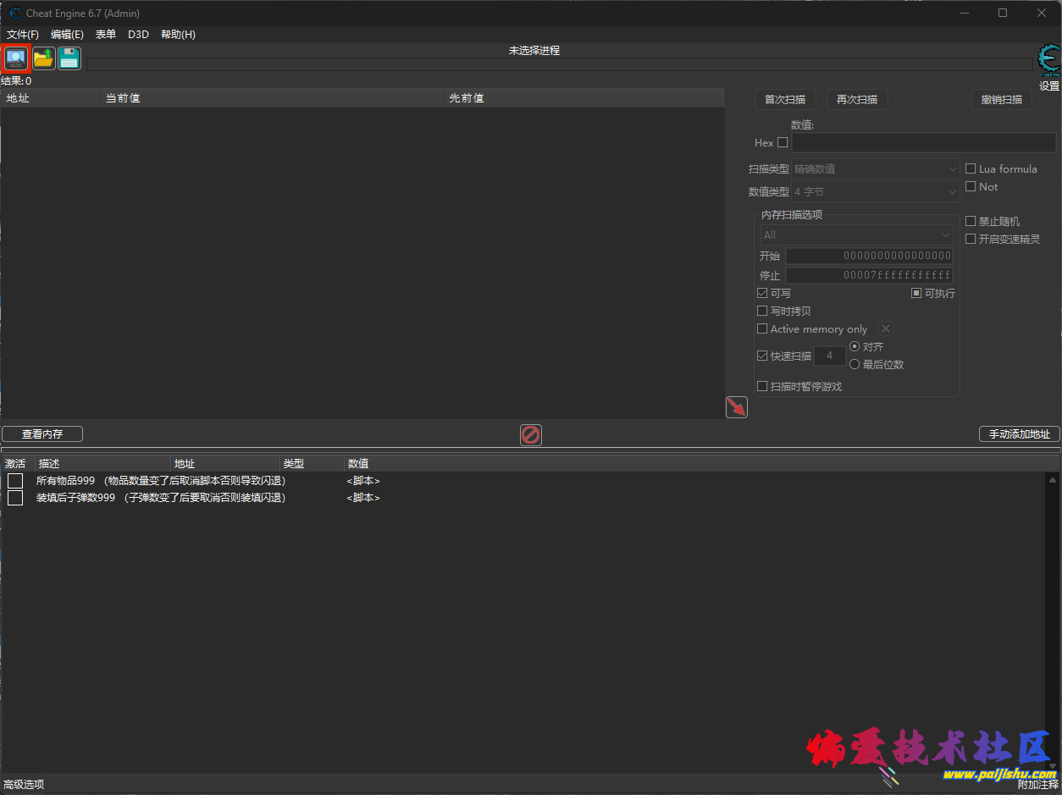Open the D3D menu

pos(138,35)
